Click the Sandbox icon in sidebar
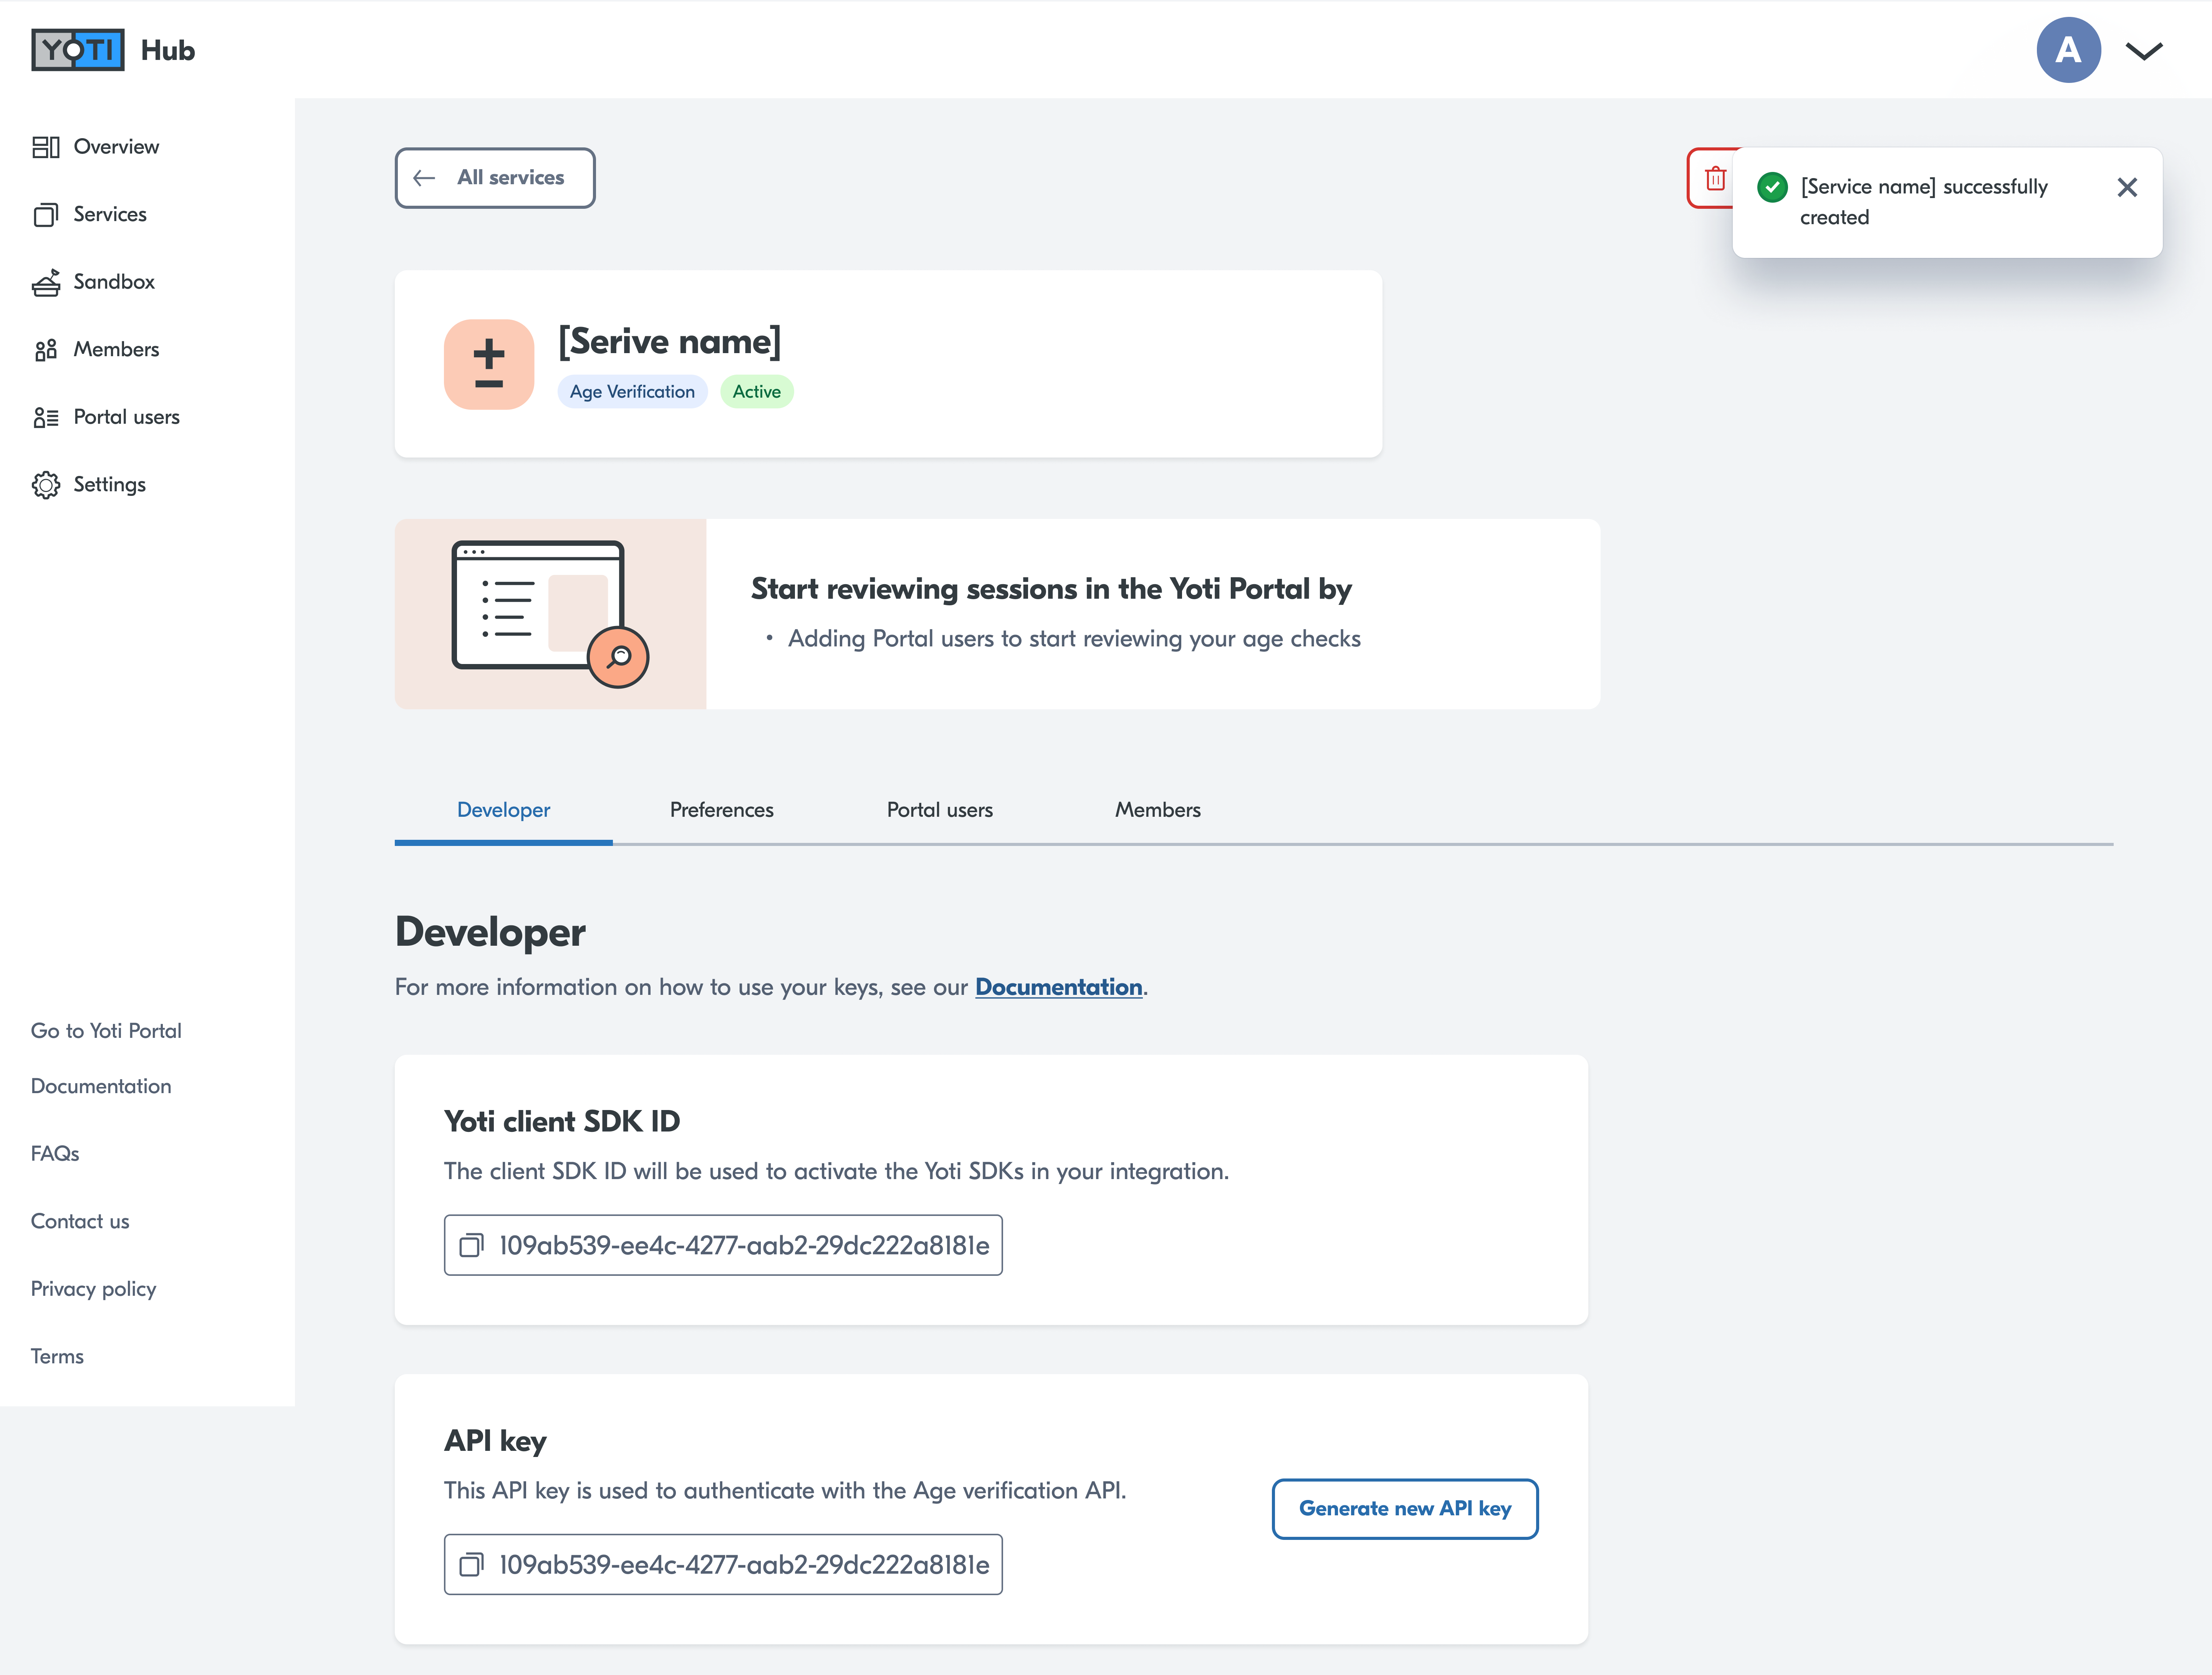This screenshot has width=2212, height=1675. [x=46, y=283]
